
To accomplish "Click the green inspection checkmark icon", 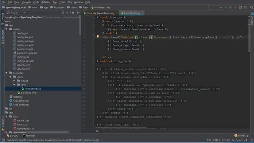I will point(249,17).
